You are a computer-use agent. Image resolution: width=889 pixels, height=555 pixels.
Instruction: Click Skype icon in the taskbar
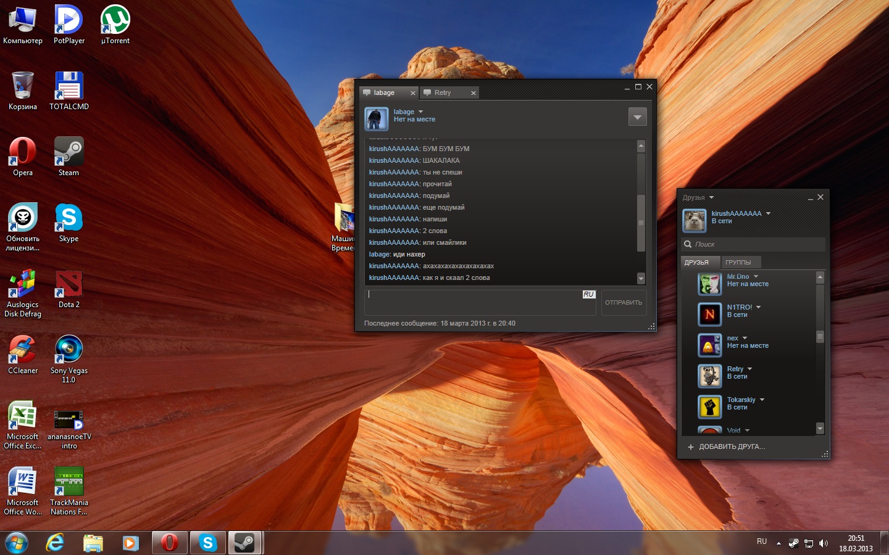pyautogui.click(x=207, y=543)
